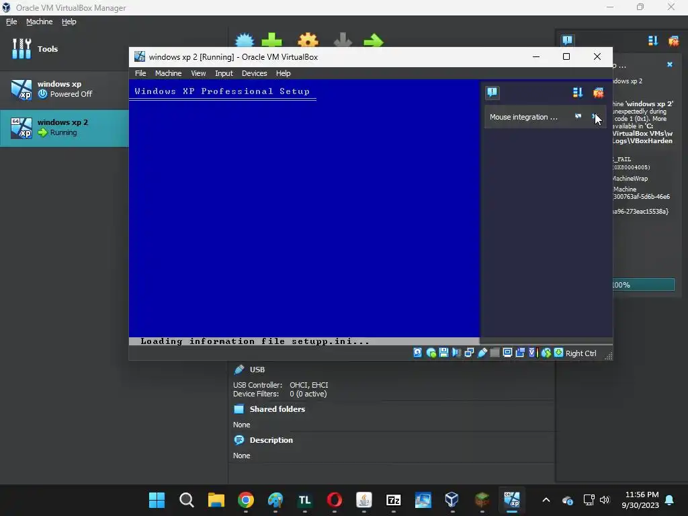Image resolution: width=688 pixels, height=516 pixels.
Task: Open Machine menu in the Manager window
Action: click(x=40, y=21)
